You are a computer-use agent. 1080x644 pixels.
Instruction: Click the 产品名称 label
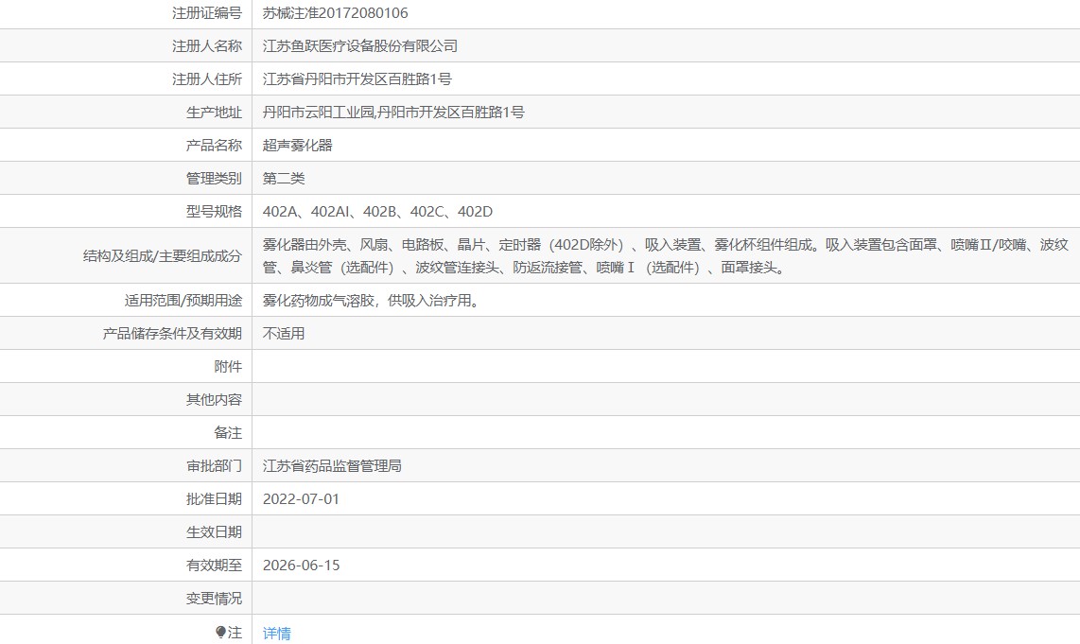coord(214,146)
